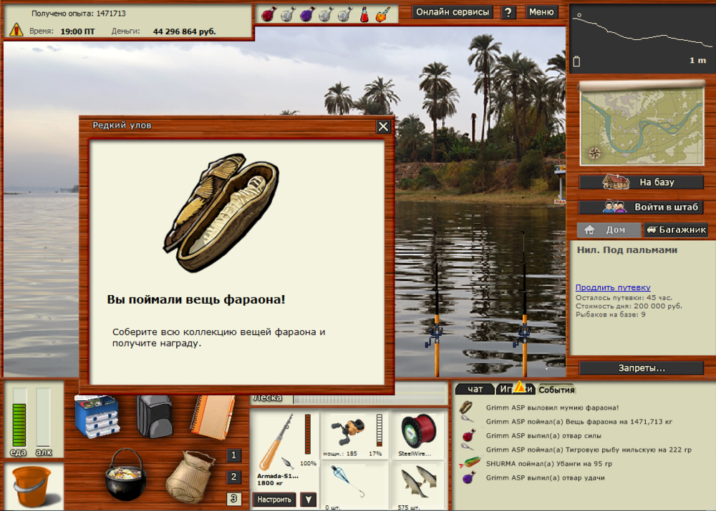Viewport: 716px width, 511px height.
Task: Select tackle slot 3
Action: click(x=233, y=499)
